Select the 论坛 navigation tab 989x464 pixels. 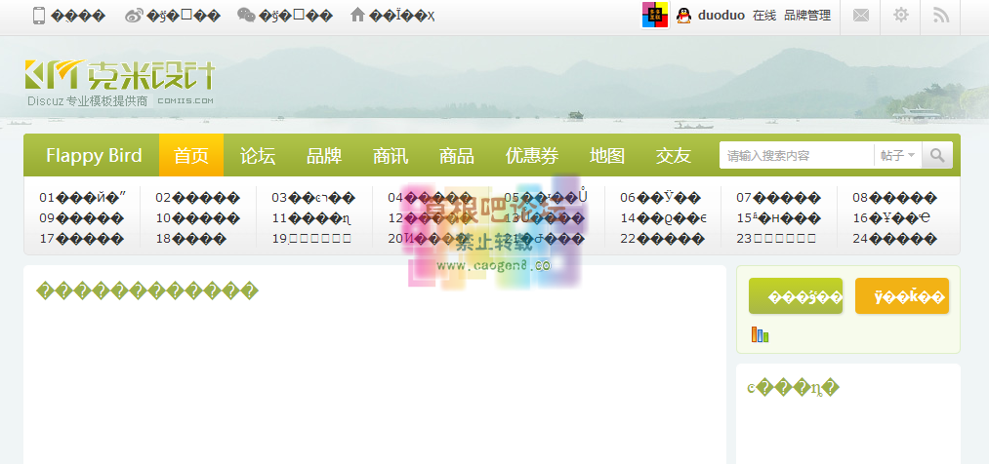click(x=258, y=156)
